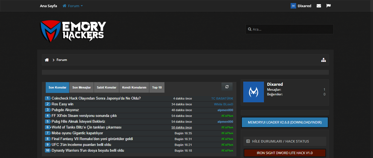
Task: Open Dixared username in top bar
Action: pos(304,6)
